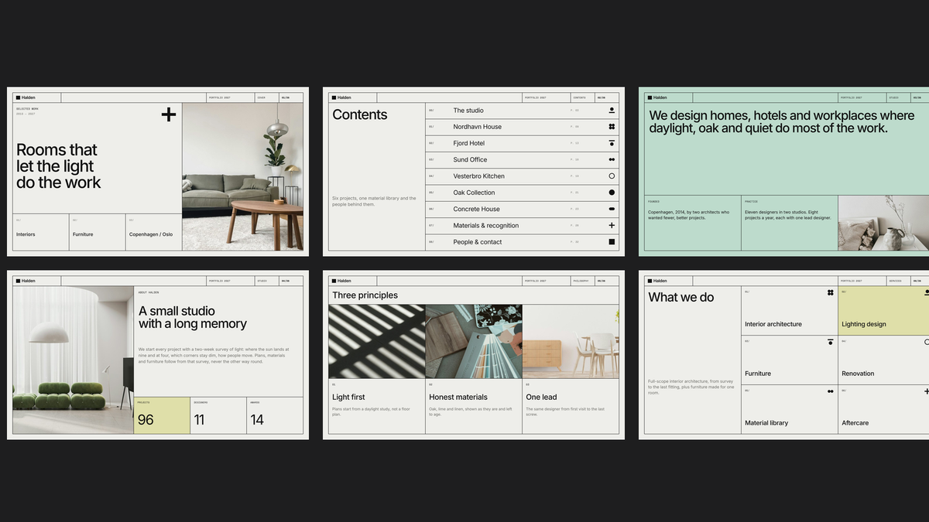Click 'People & contact' contents entry
This screenshot has width=929, height=522.
click(478, 242)
